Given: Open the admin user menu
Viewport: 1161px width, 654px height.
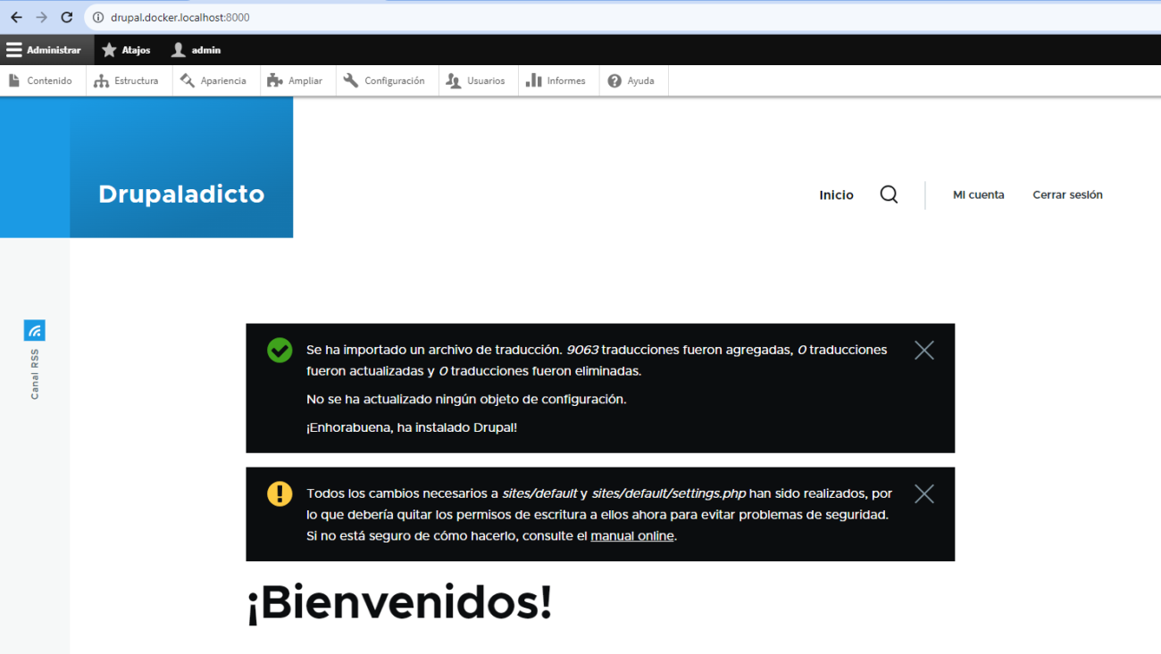Looking at the screenshot, I should point(196,50).
